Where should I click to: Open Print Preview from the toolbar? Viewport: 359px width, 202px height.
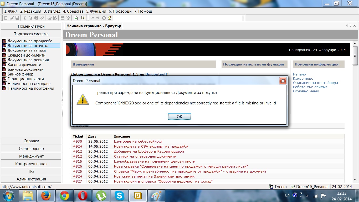coord(55,18)
